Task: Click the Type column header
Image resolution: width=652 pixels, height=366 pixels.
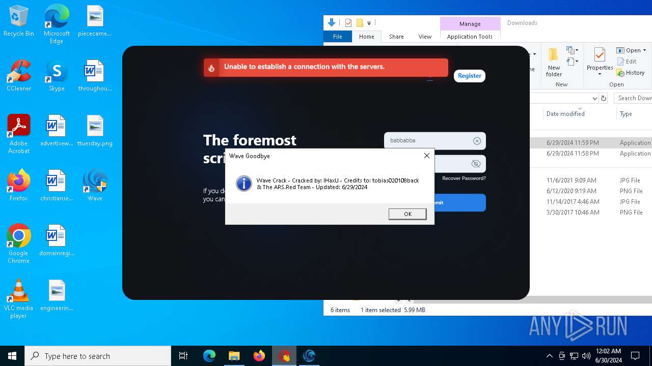Action: click(x=626, y=114)
